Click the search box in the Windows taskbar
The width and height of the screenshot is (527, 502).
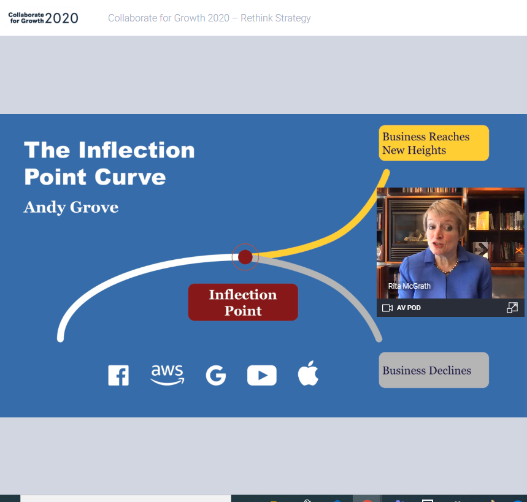[x=126, y=498]
